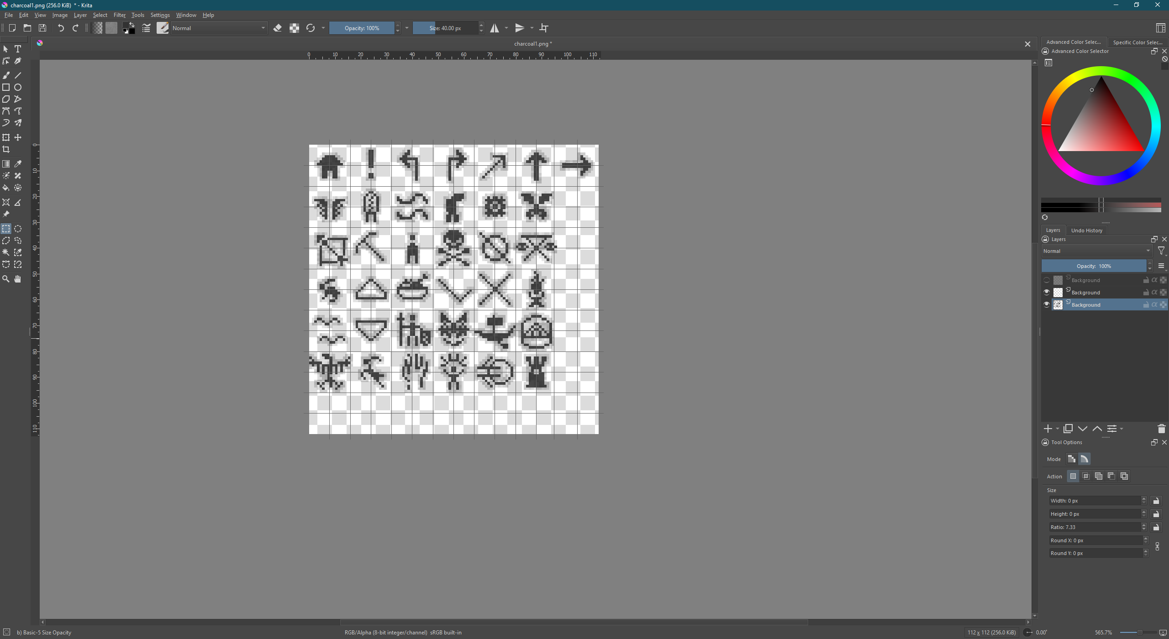Select the Elliptical Selection tool

18,229
